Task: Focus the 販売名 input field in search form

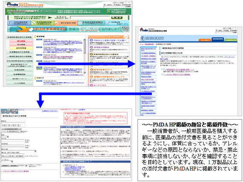Action: click(13, 123)
